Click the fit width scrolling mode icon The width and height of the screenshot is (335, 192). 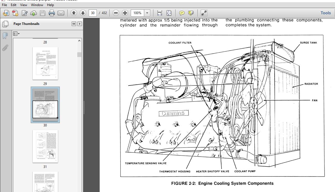click(x=160, y=13)
